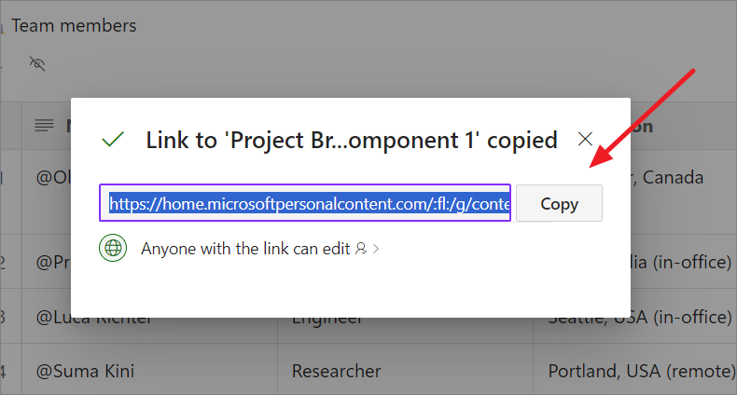
Task: Click the globe icon beside link permissions
Action: [113, 249]
